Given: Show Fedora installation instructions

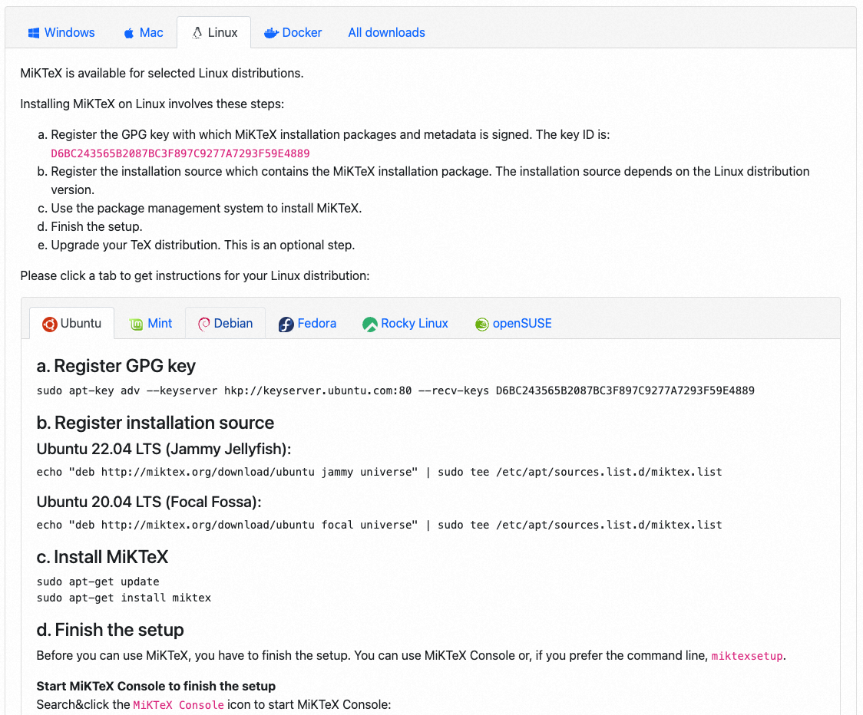Looking at the screenshot, I should coord(308,324).
